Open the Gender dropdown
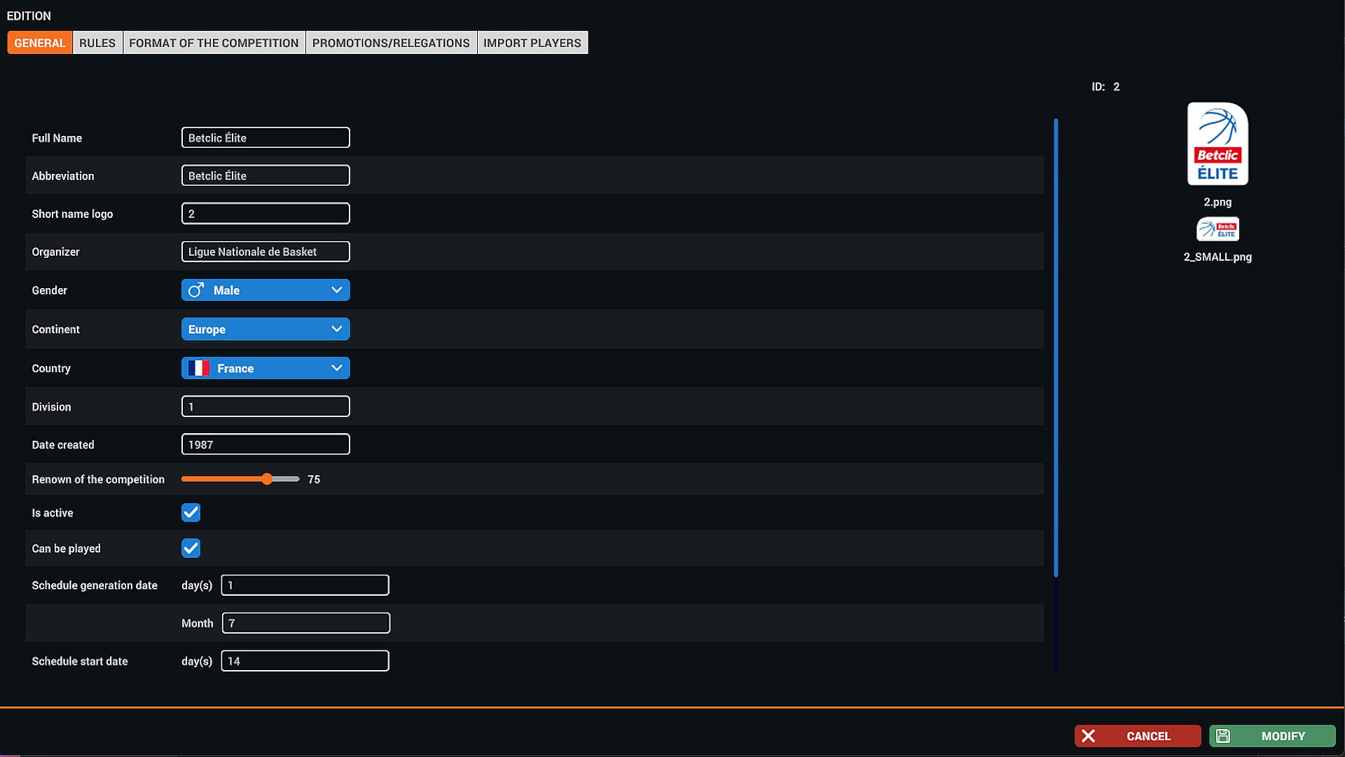Screen dimensions: 1345x757 (x=265, y=290)
